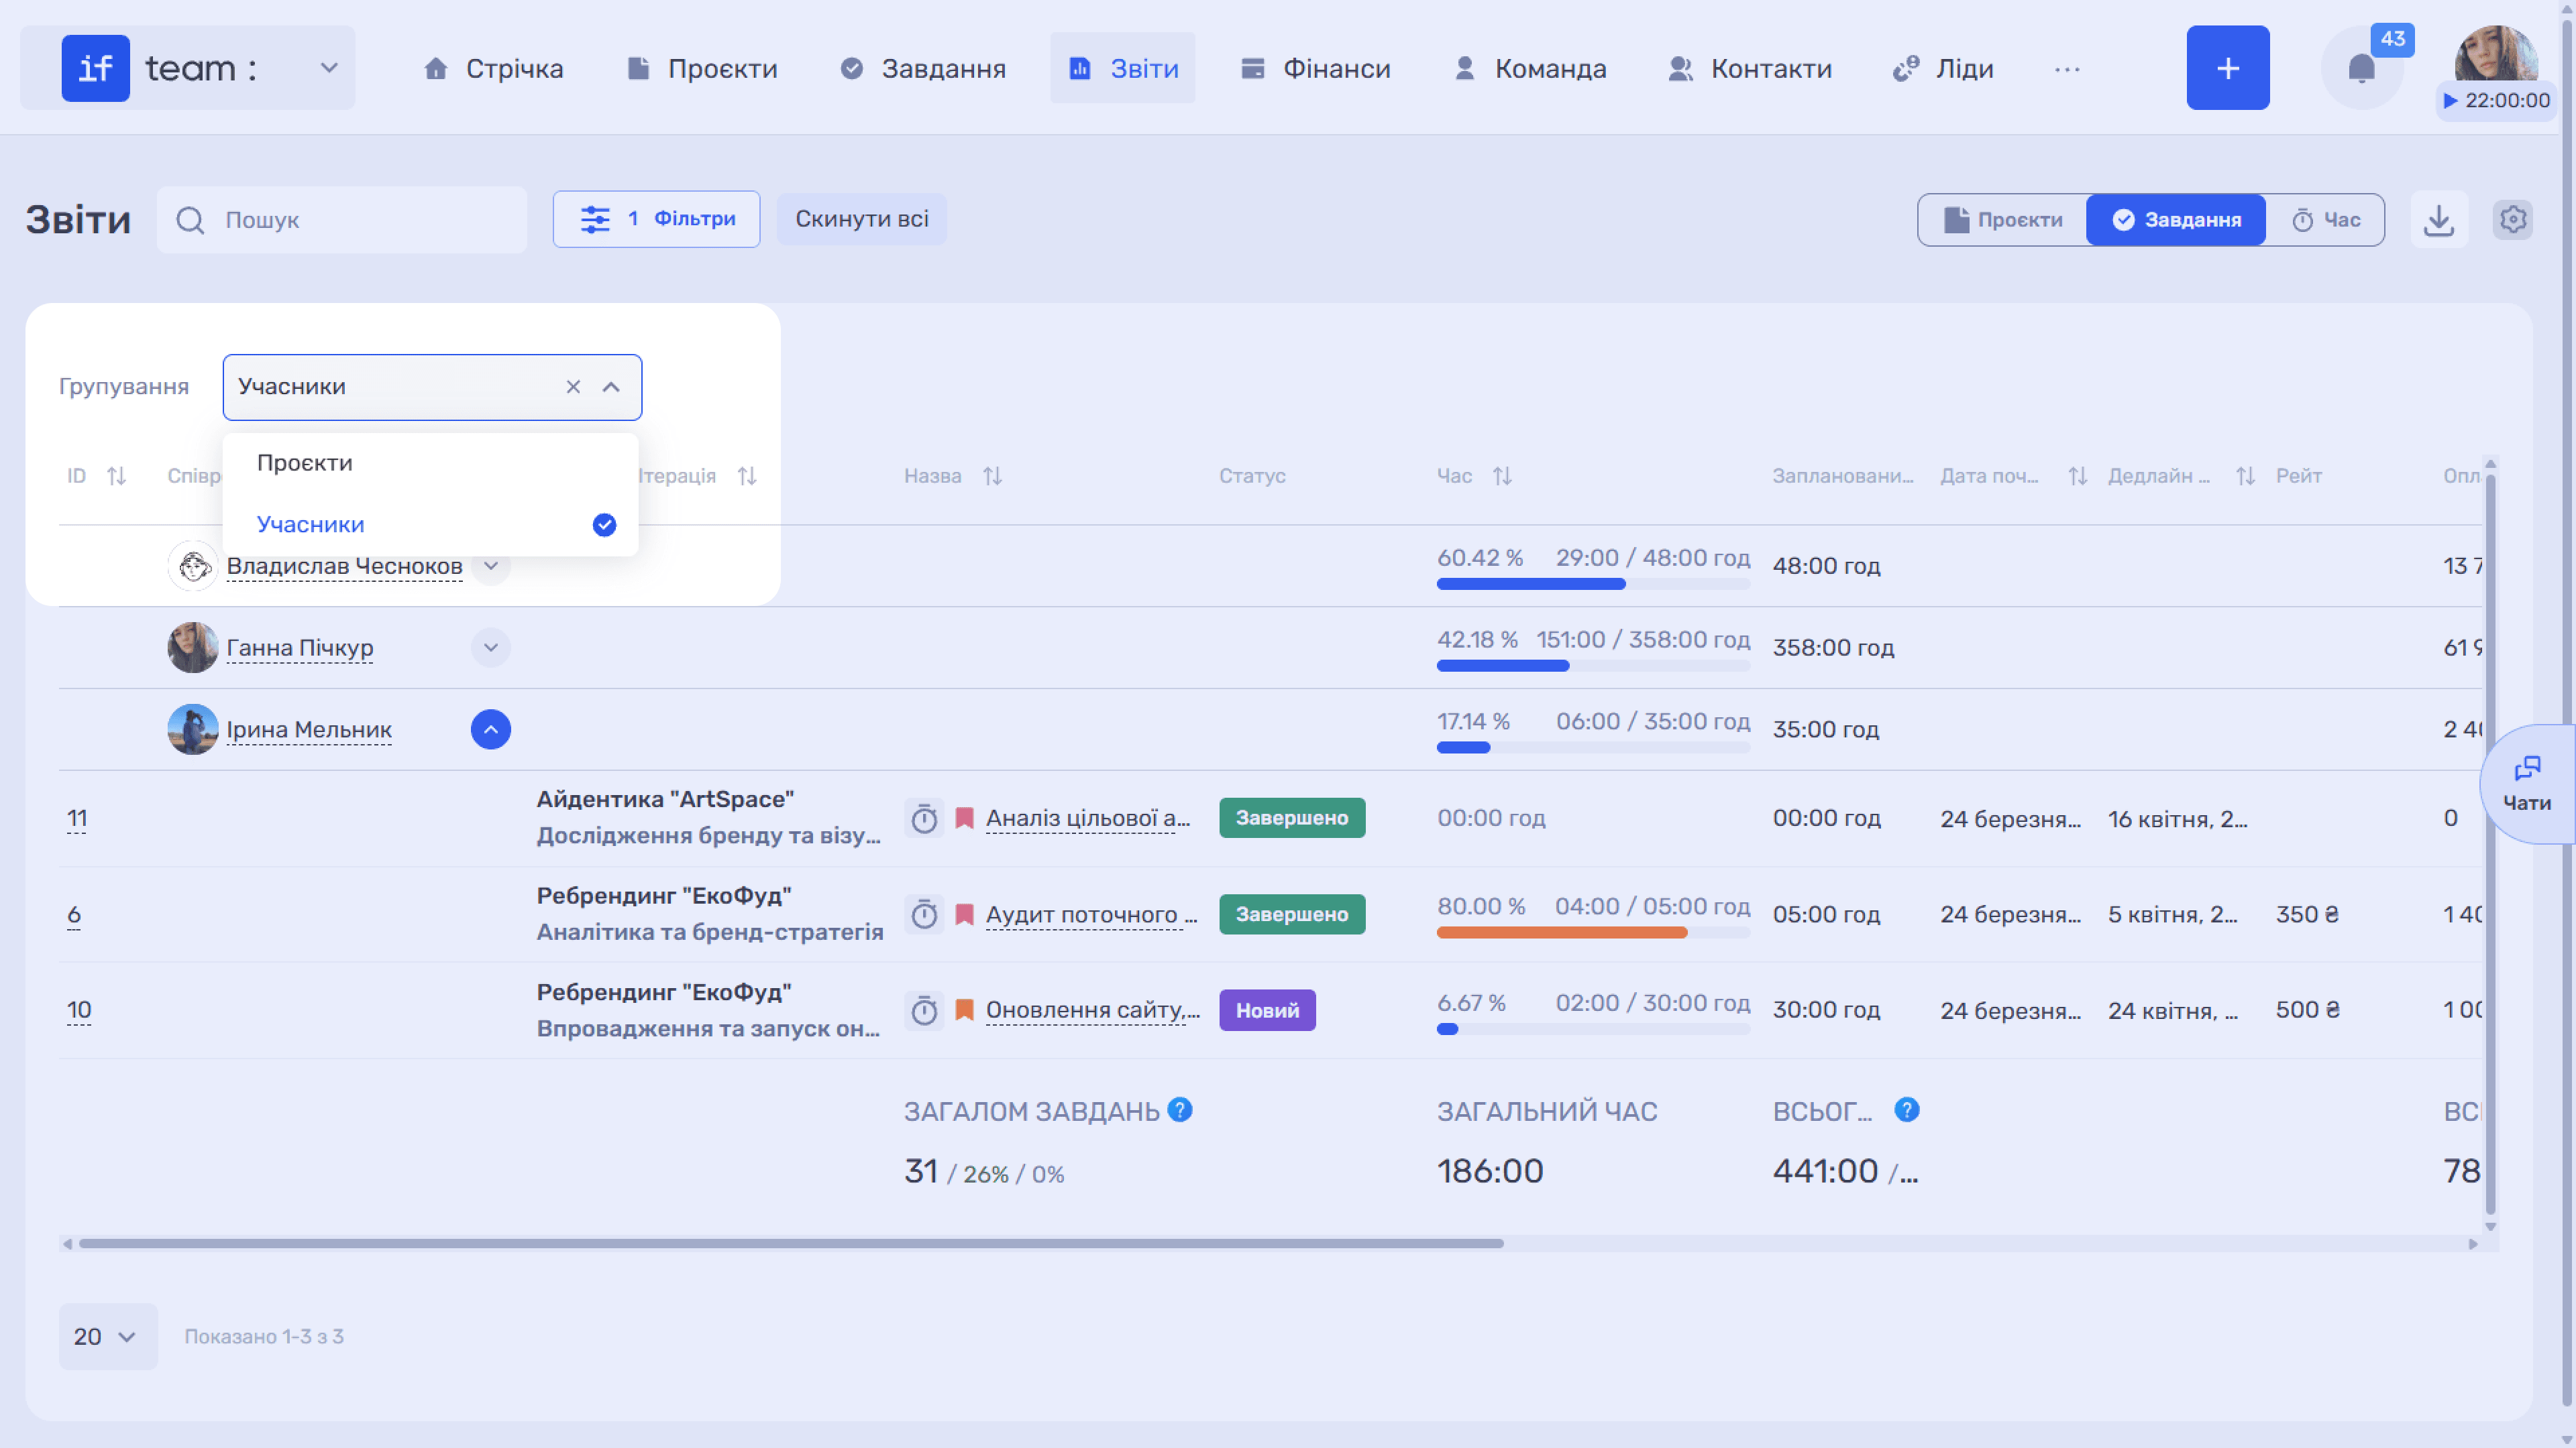
Task: Expand Владислав Чесноков task group
Action: pos(490,566)
